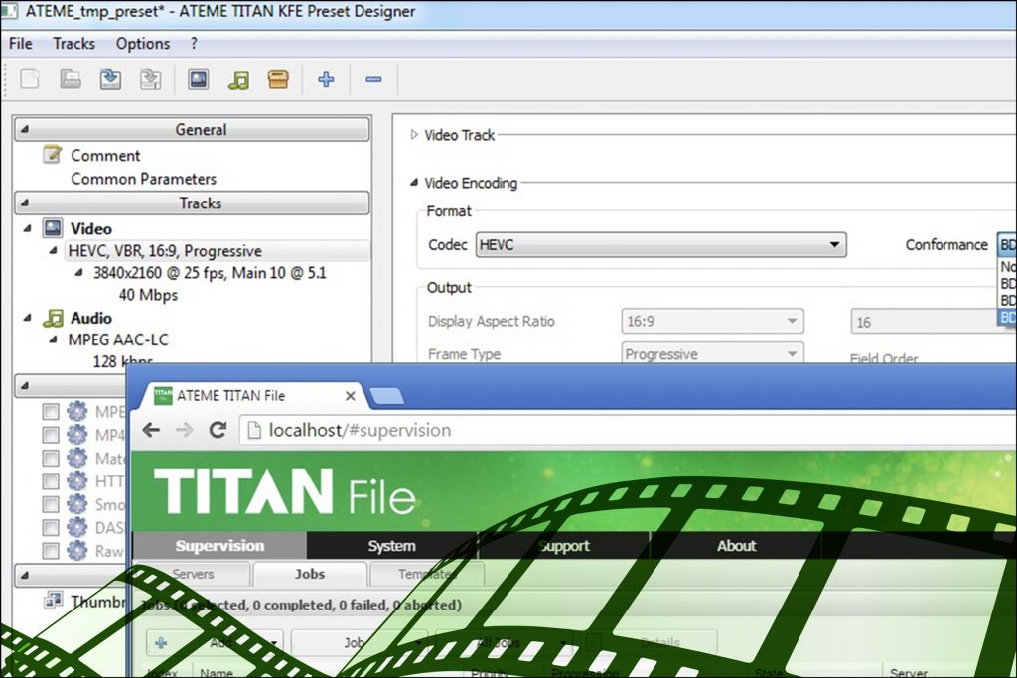Click the Conformance dropdown box
The width and height of the screenshot is (1017, 678).
[1007, 245]
